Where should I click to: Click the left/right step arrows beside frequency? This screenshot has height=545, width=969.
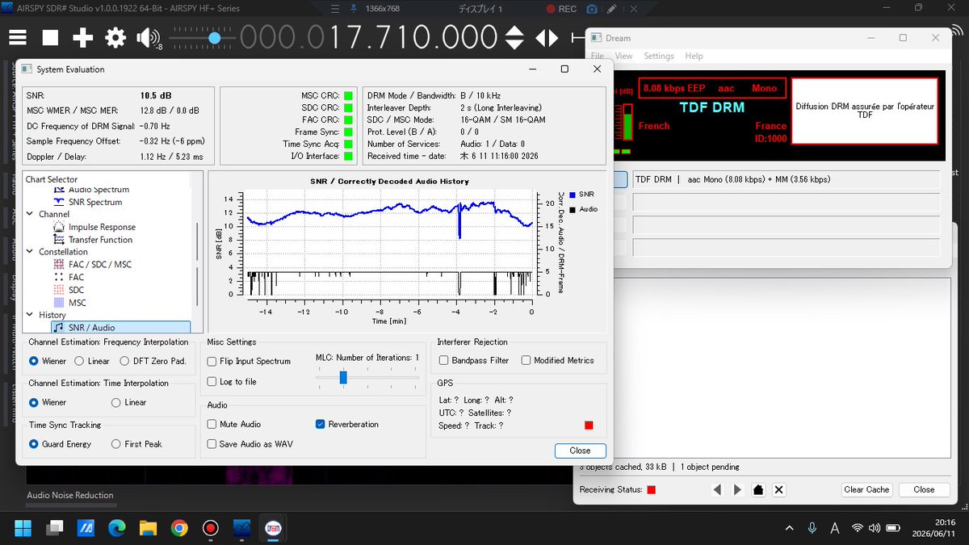(x=547, y=38)
